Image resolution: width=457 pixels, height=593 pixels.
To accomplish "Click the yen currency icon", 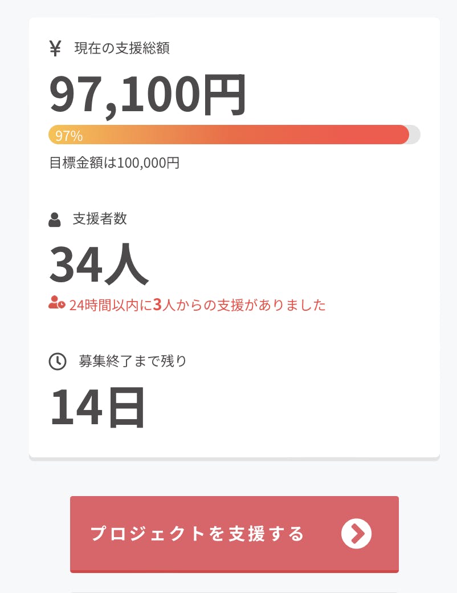I will pos(55,48).
